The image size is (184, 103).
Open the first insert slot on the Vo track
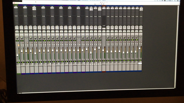(x=100, y=8)
